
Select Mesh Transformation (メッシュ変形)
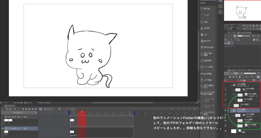(207, 67)
